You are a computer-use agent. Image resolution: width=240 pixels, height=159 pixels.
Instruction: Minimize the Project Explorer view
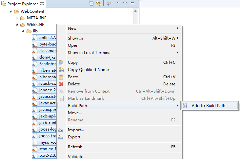[125, 2]
